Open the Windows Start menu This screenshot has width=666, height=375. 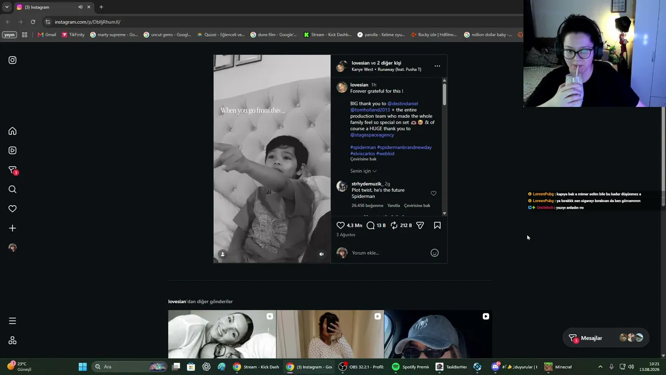tap(83, 367)
